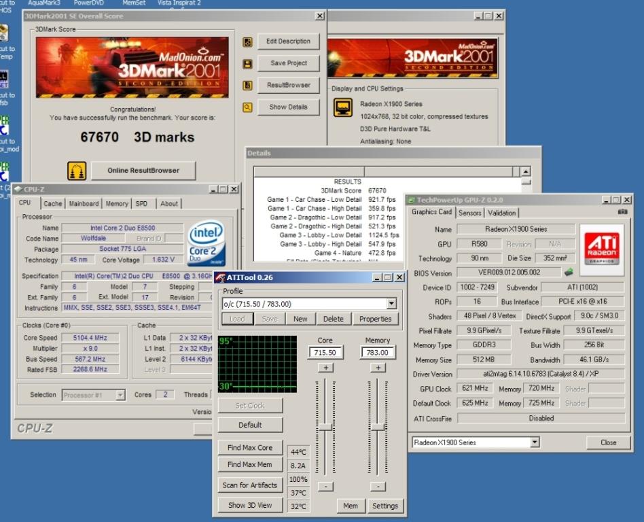The height and width of the screenshot is (522, 644).
Task: Click the Online ResultBrowser headset icon
Action: (77, 171)
